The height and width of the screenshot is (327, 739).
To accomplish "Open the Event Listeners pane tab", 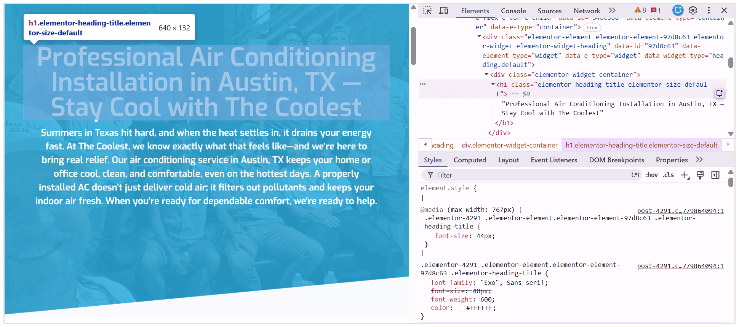I will point(554,160).
